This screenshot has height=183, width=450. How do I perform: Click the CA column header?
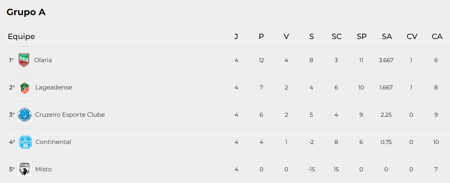coord(437,37)
